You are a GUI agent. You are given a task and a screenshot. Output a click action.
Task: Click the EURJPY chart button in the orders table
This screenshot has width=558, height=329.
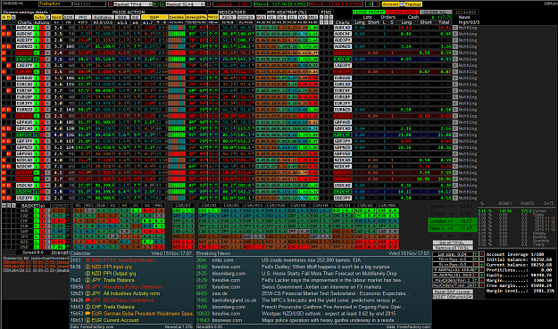tap(343, 103)
